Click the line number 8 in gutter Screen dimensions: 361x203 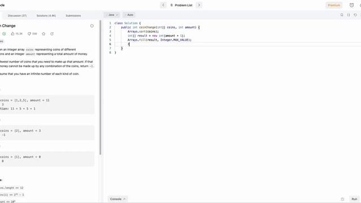coord(110,52)
